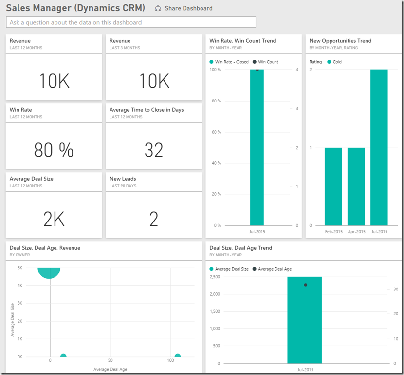
Task: Click the Jul-2015 label under Win Rate chart
Action: coord(257,232)
